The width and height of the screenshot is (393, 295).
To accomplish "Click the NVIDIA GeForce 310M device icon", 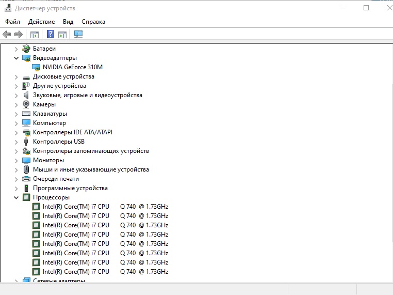I will click(x=36, y=68).
